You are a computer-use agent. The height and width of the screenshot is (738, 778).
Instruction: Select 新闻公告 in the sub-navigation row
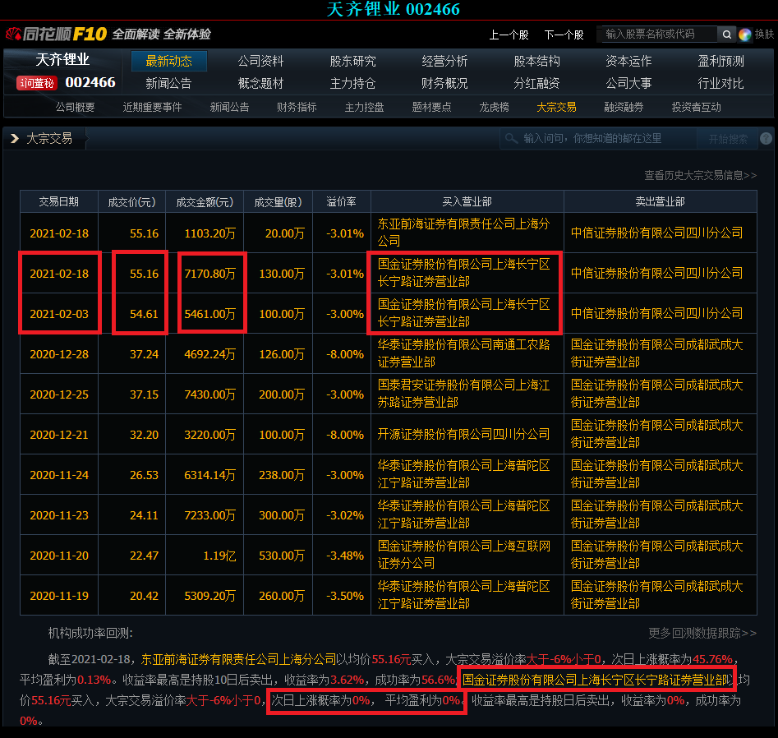pos(230,107)
